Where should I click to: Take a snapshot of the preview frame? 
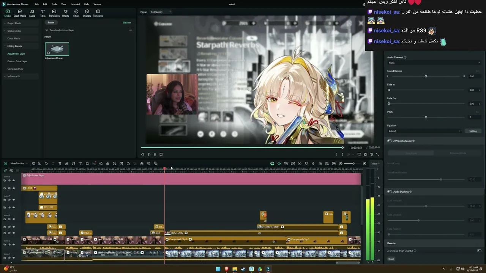(x=365, y=154)
